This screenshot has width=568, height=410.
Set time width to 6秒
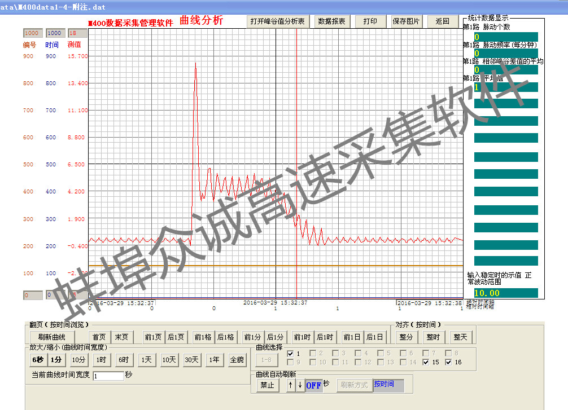click(x=37, y=360)
